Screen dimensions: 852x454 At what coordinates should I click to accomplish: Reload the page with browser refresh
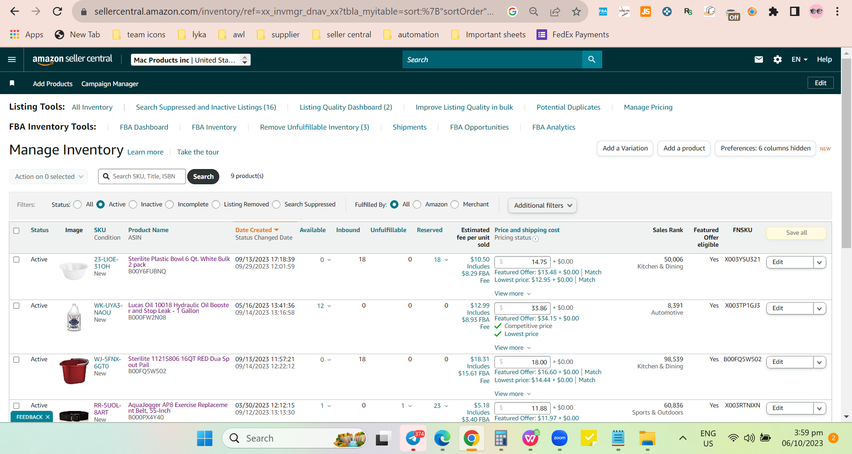(x=57, y=12)
